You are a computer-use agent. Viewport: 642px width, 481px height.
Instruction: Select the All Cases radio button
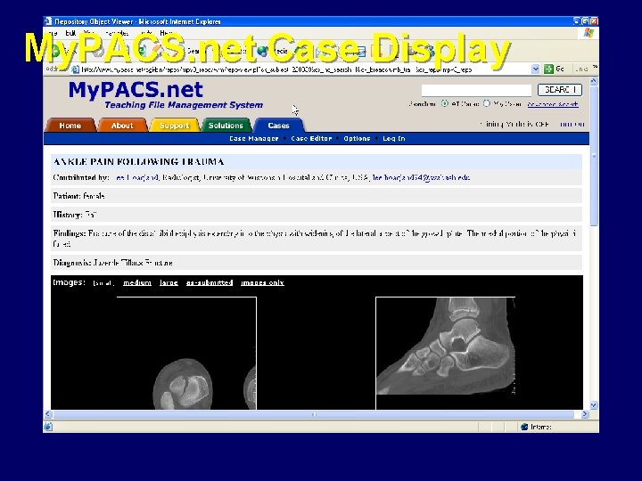point(445,104)
